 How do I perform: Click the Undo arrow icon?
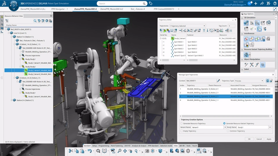click(x=89, y=151)
